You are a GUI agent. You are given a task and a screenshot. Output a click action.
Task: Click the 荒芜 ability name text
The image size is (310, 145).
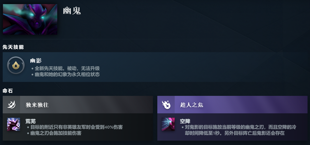click(31, 121)
